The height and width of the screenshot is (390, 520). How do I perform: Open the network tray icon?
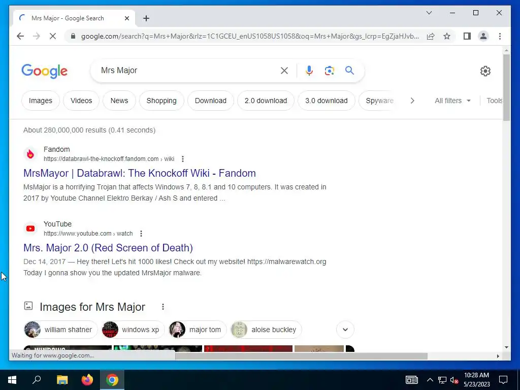pyautogui.click(x=442, y=380)
